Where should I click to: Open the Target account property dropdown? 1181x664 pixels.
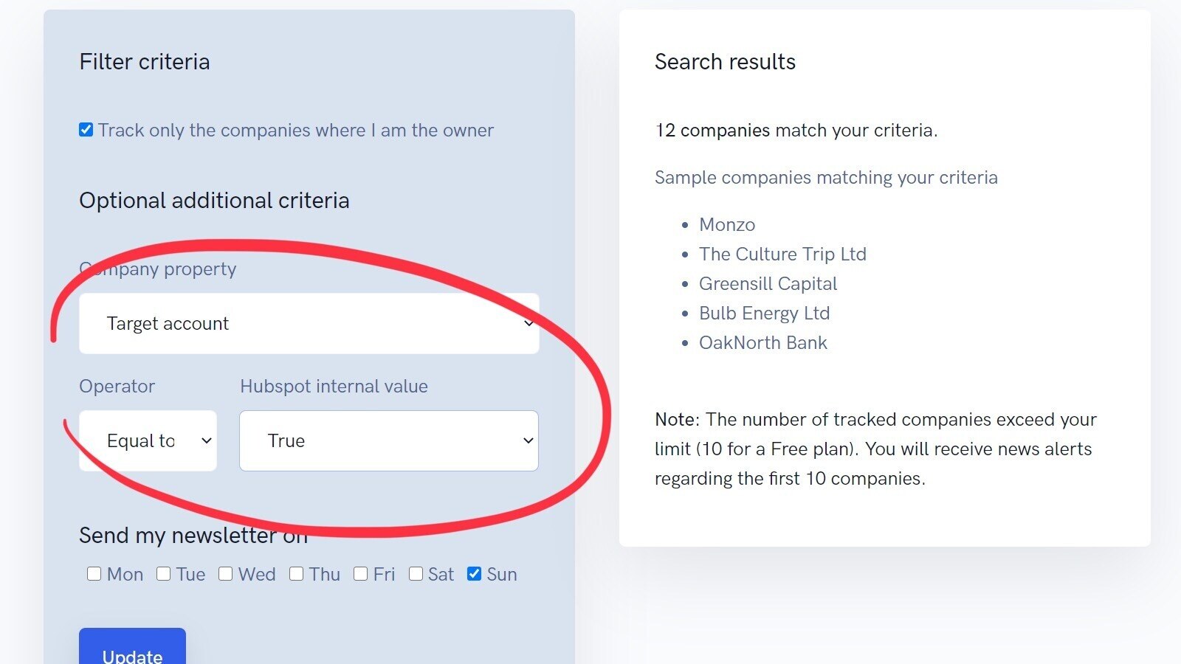309,323
